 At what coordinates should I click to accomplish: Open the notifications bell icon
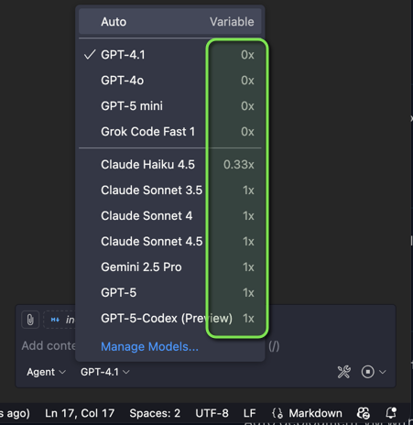(391, 413)
